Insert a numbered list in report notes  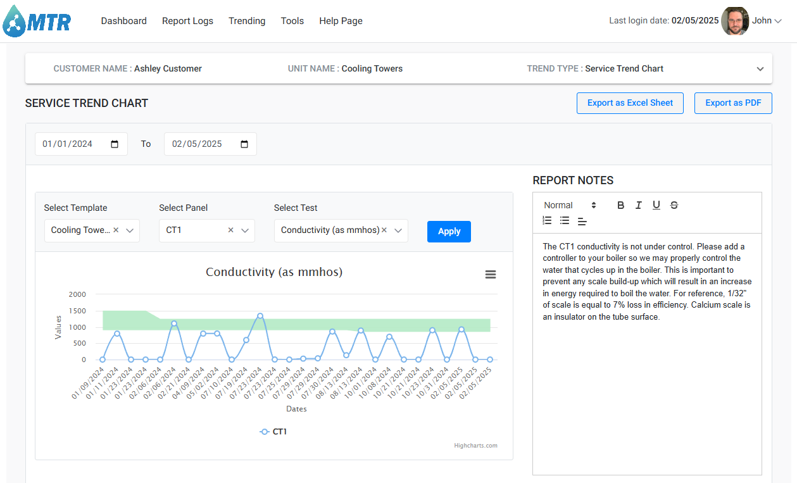[x=547, y=220]
